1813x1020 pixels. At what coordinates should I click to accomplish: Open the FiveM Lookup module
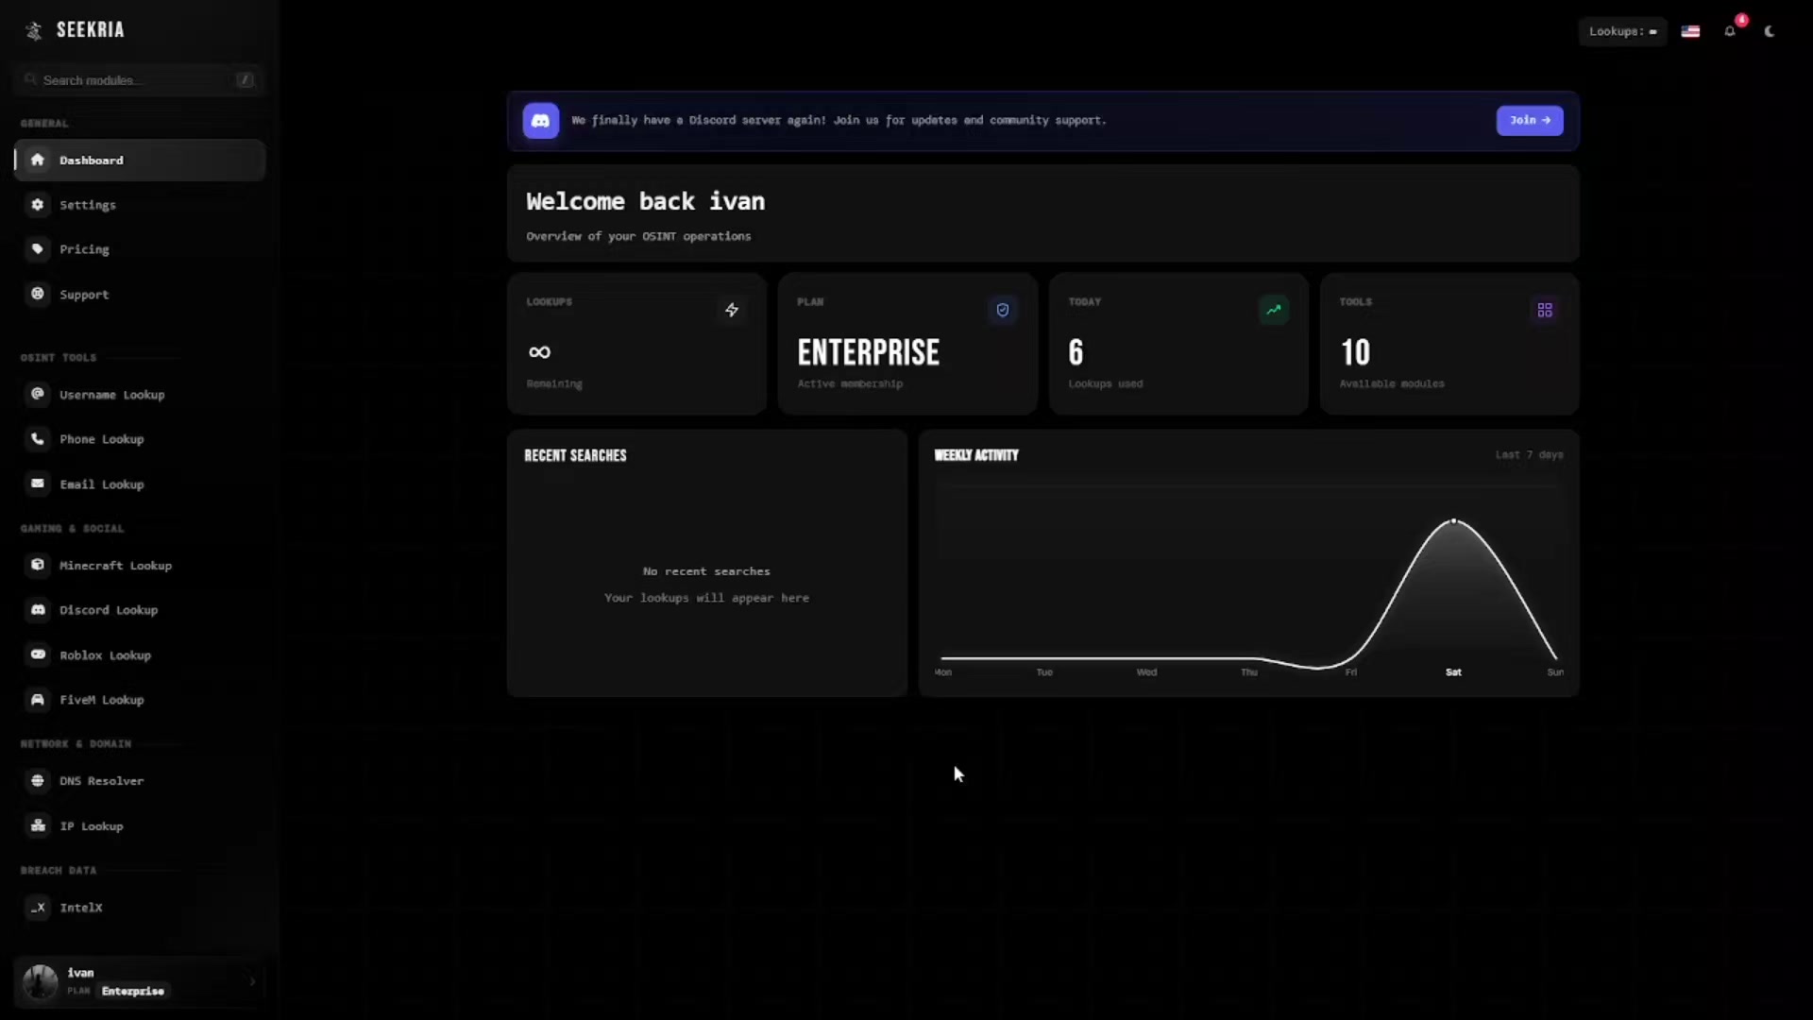[x=140, y=700]
